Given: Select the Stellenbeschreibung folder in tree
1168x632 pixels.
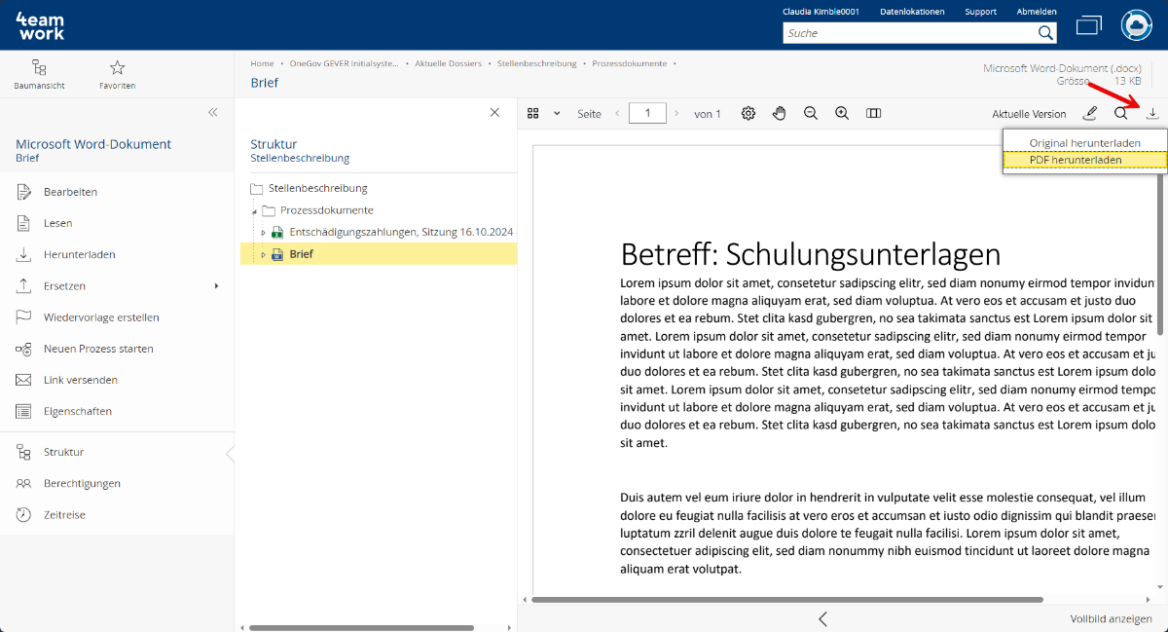Looking at the screenshot, I should 317,188.
